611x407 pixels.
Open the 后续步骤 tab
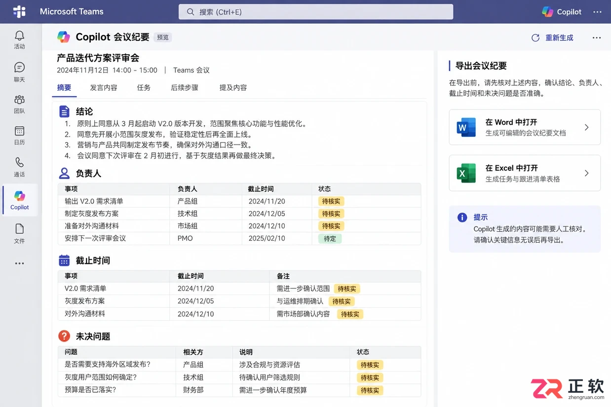185,87
